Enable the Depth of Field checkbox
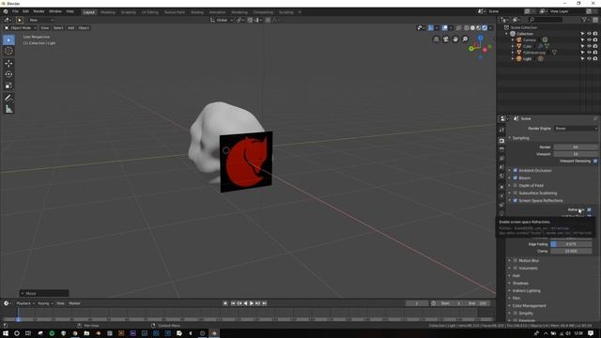The width and height of the screenshot is (601, 338). tap(516, 186)
